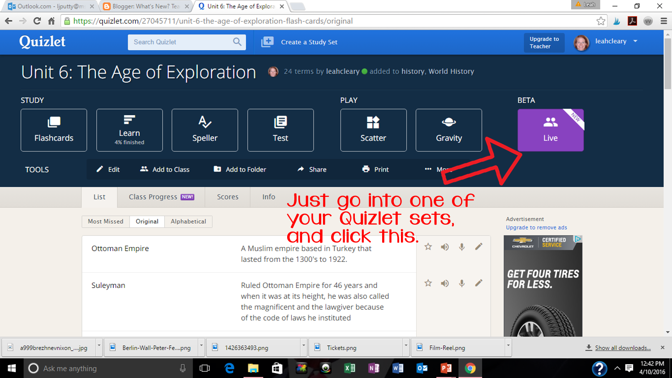Screen dimensions: 672x378
Task: Click the Print tool
Action: [375, 169]
